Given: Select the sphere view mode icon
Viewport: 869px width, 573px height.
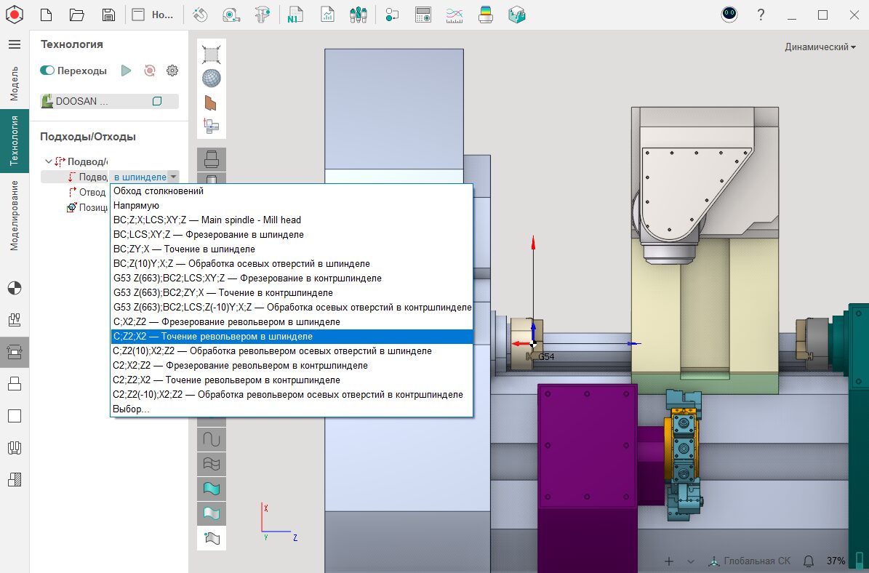Looking at the screenshot, I should [212, 79].
